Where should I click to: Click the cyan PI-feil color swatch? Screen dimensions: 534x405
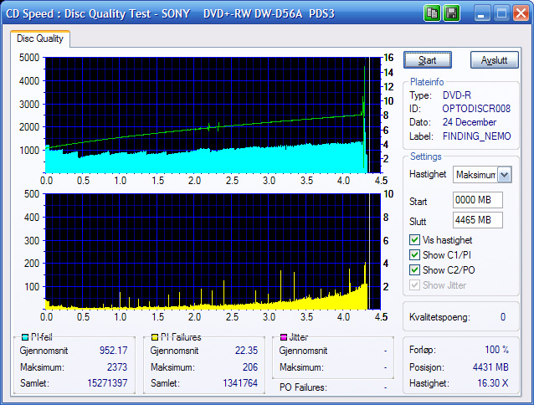[25, 337]
